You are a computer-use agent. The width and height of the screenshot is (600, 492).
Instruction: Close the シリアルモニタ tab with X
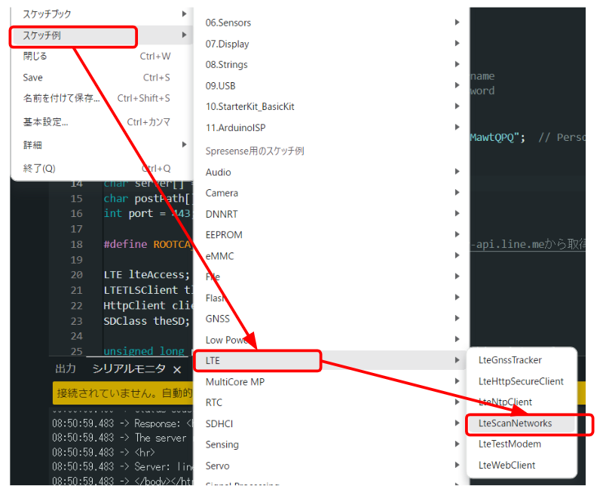[x=177, y=369]
